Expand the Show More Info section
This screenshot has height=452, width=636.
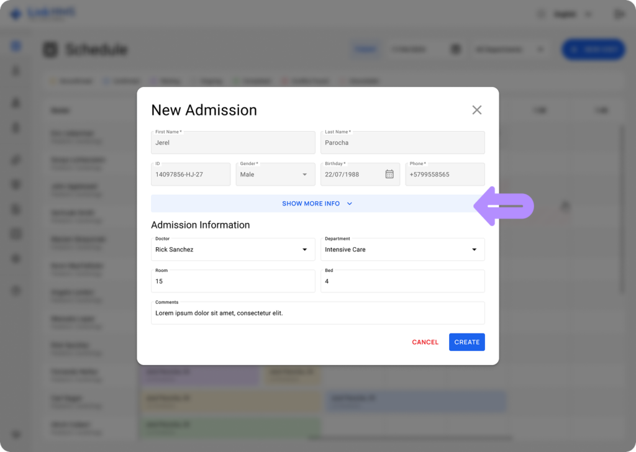pyautogui.click(x=317, y=203)
